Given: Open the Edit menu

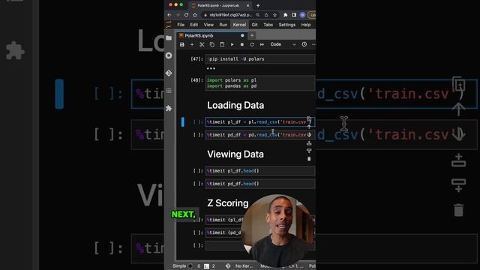Looking at the screenshot, I should click(193, 25).
